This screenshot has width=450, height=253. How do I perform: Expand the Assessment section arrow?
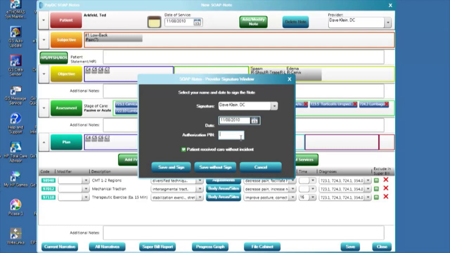pyautogui.click(x=44, y=108)
